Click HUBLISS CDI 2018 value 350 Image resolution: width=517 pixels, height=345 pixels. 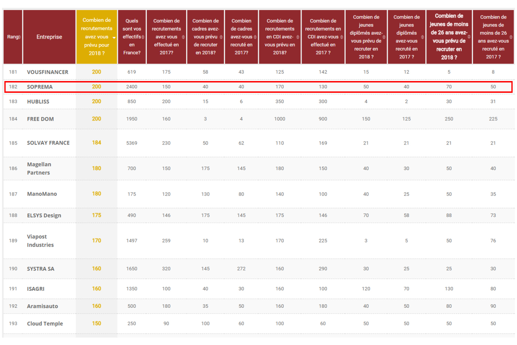point(280,102)
